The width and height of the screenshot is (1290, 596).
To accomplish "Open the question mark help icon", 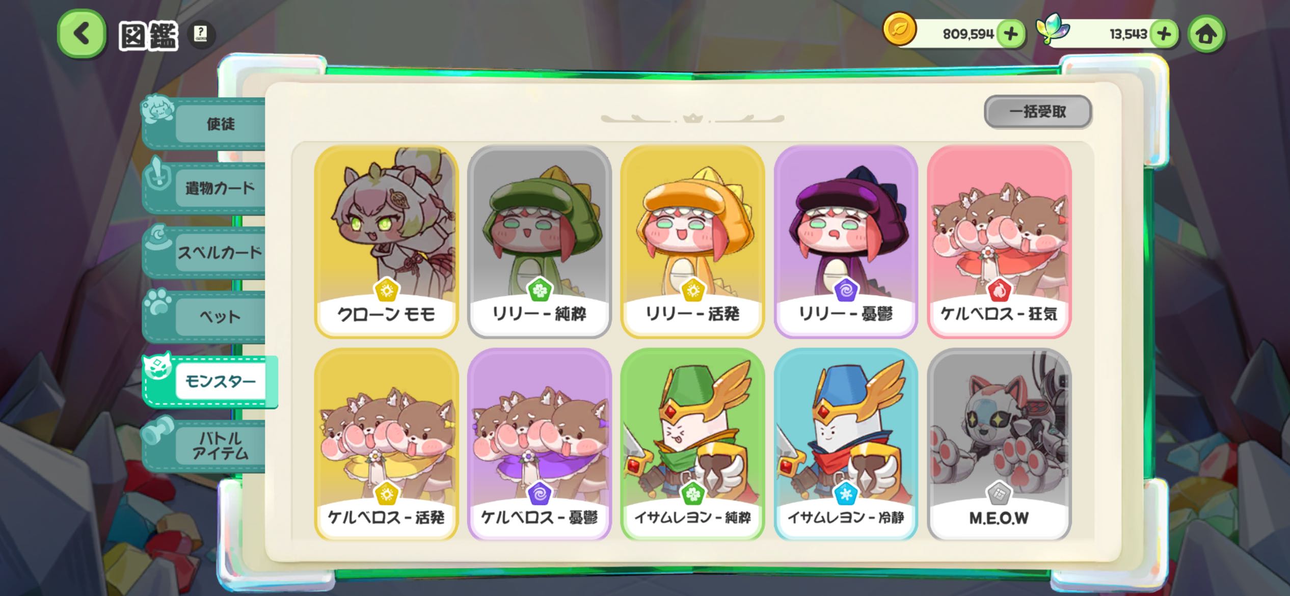I will (201, 35).
